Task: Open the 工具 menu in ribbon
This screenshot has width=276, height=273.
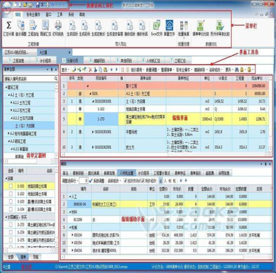Action: tap(60, 14)
